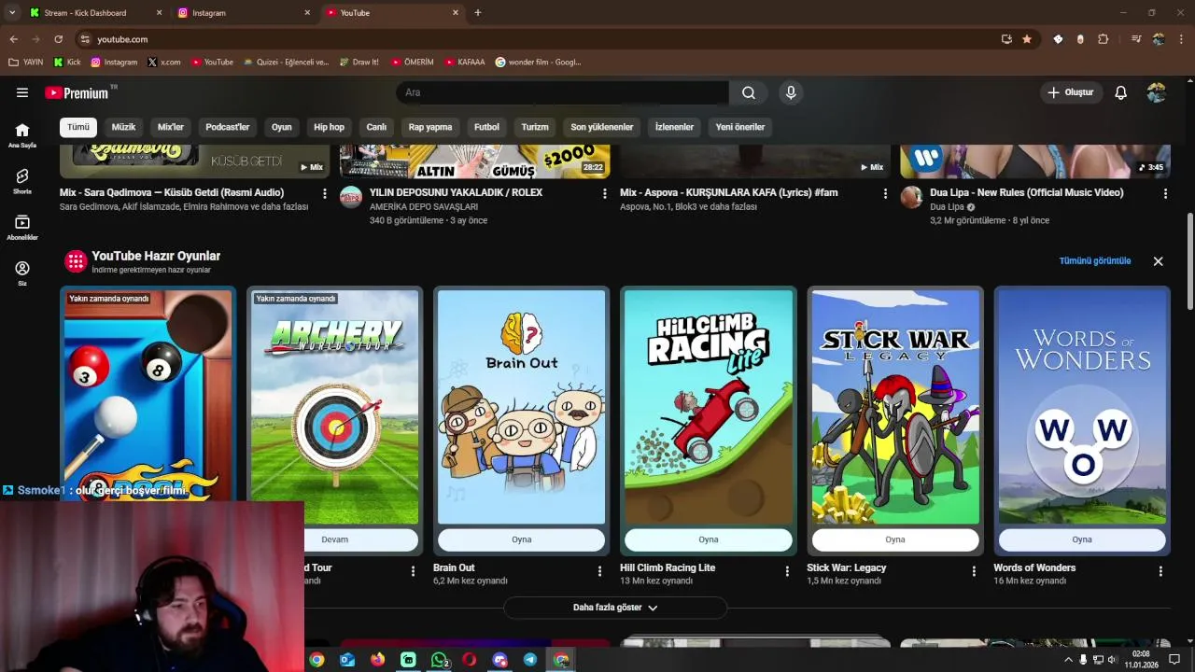Select the Futbol filter chip
This screenshot has width=1195, height=672.
(x=486, y=127)
